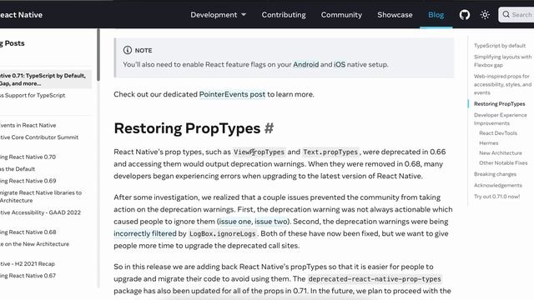Jump to Acknowledgements in contents
Screen dimensions: 534x300
click(x=498, y=185)
